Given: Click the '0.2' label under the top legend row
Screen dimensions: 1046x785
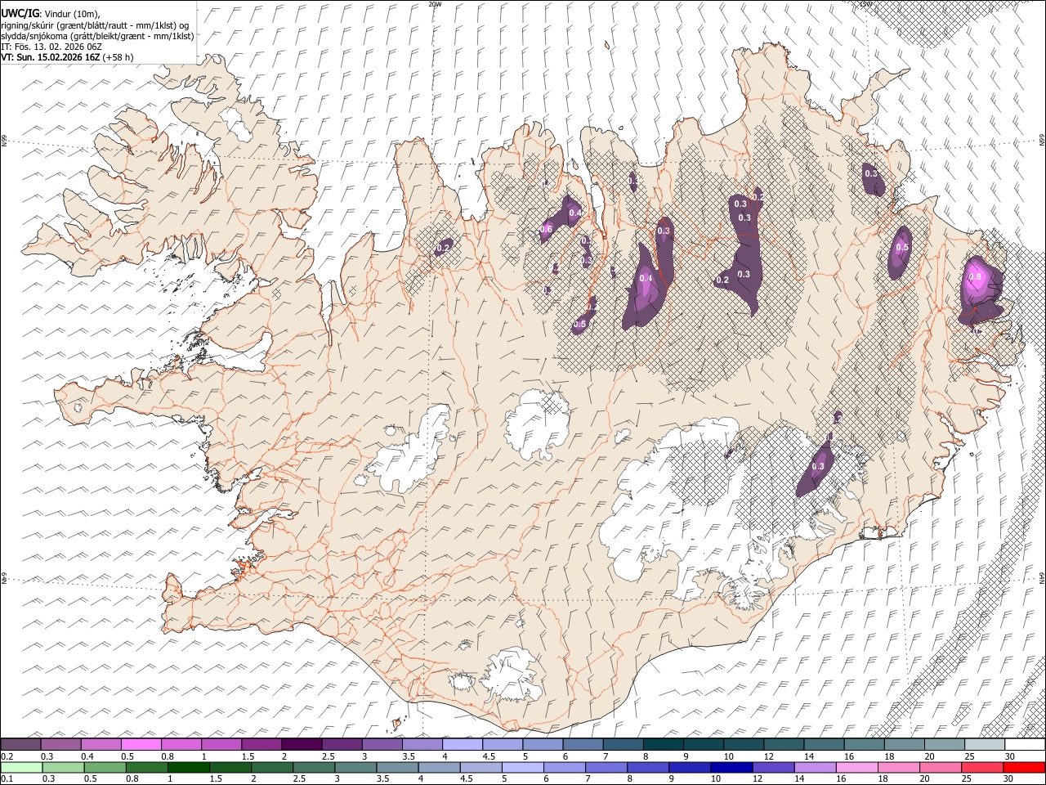Looking at the screenshot, I should 7,756.
